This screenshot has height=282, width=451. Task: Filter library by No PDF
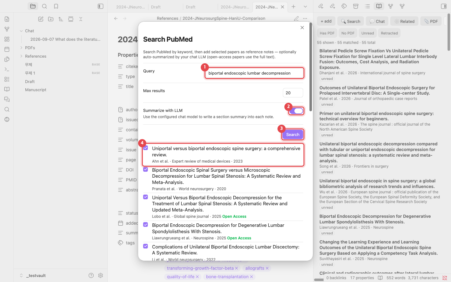[x=348, y=33]
